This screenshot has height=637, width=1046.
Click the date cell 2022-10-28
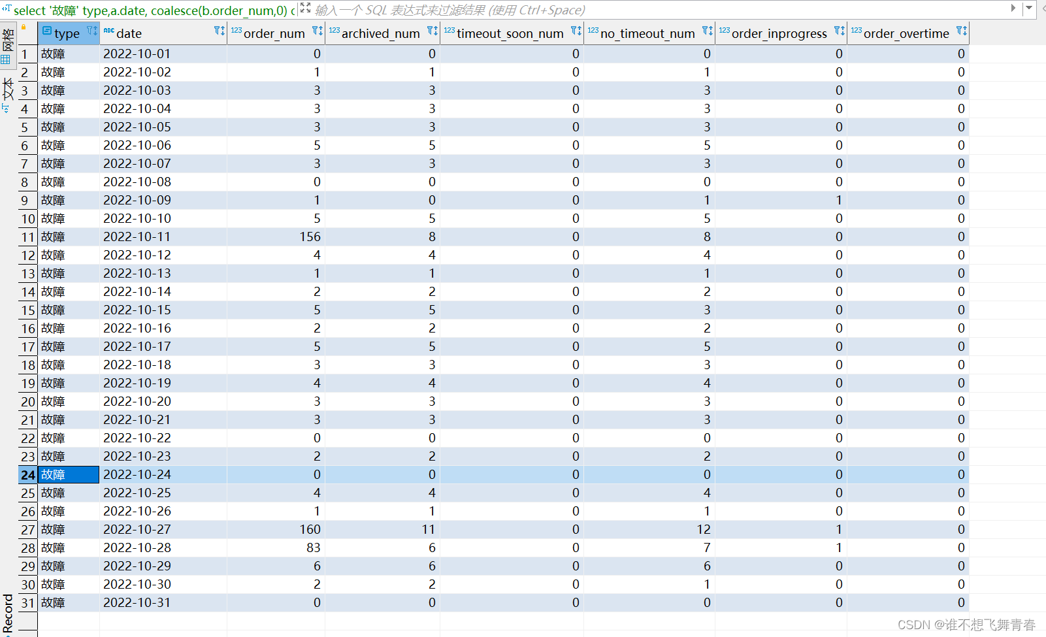(x=163, y=547)
